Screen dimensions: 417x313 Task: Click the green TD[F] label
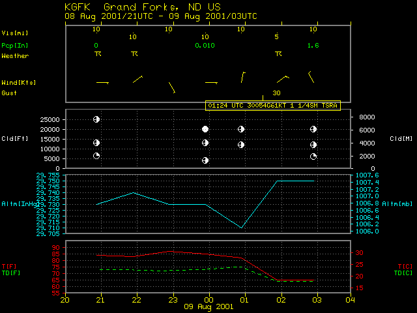[x=11, y=273]
